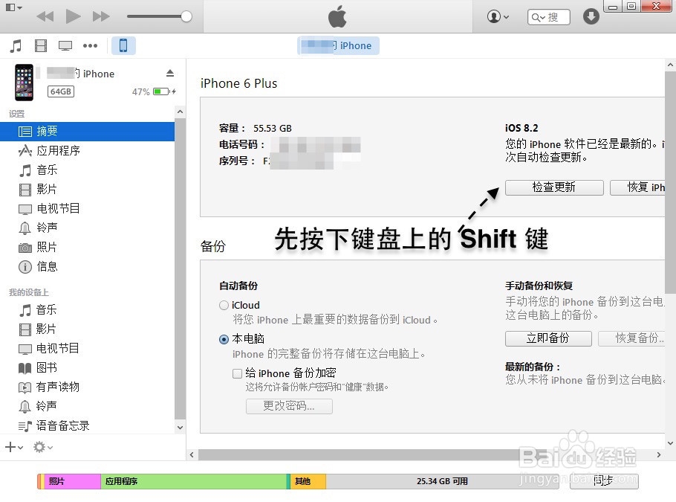The height and width of the screenshot is (502, 676).
Task: Click the 25.34 GB 可用 free space segment
Action: (442, 481)
